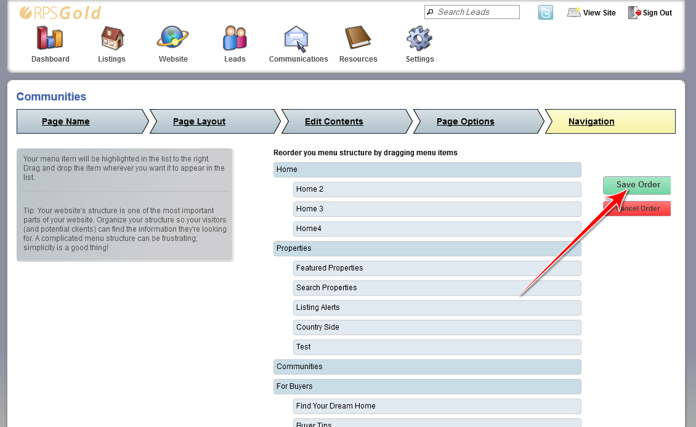
Task: Click the RPS Gold logo
Action: tap(60, 13)
